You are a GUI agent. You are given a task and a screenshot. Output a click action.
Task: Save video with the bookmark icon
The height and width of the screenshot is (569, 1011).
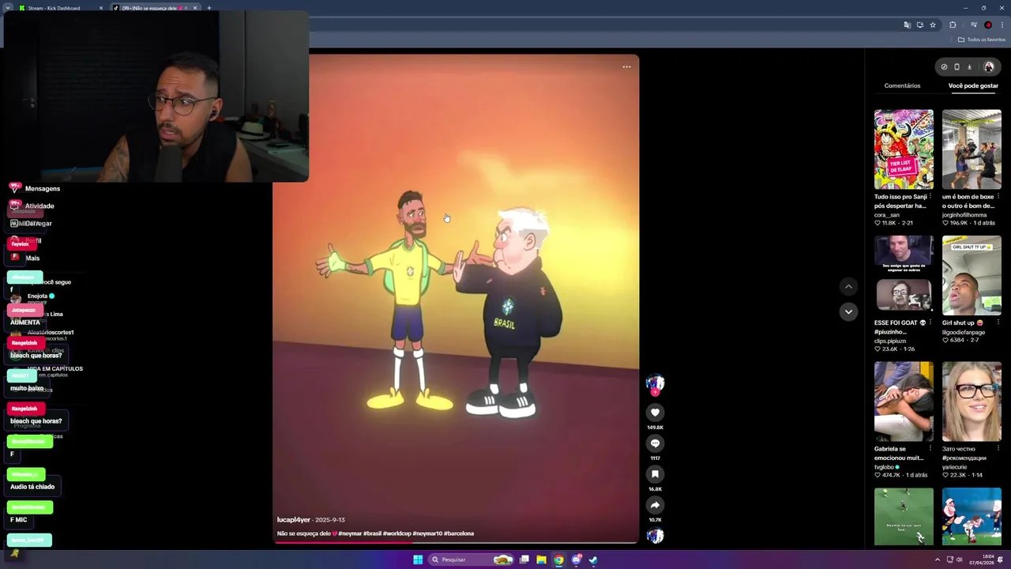coord(655,474)
